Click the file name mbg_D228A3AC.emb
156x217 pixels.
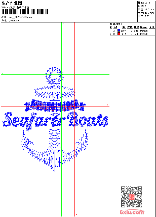pyautogui.click(x=20, y=17)
